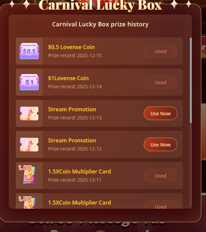The height and width of the screenshot is (232, 206).
Task: Click Used button for 1.5X card dated 2025-12-11
Action: click(161, 176)
